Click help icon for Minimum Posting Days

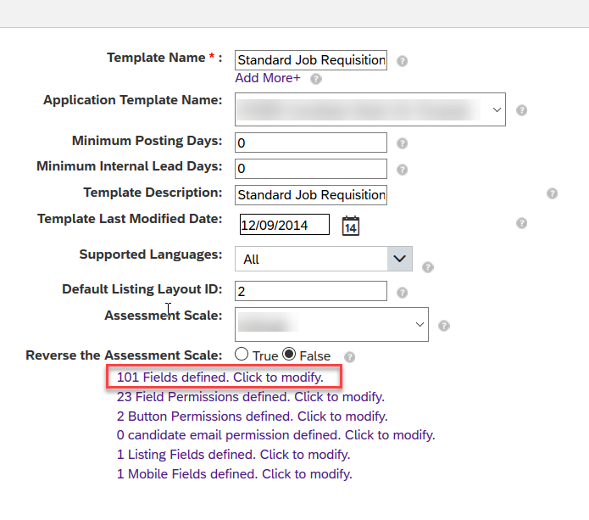tap(402, 143)
